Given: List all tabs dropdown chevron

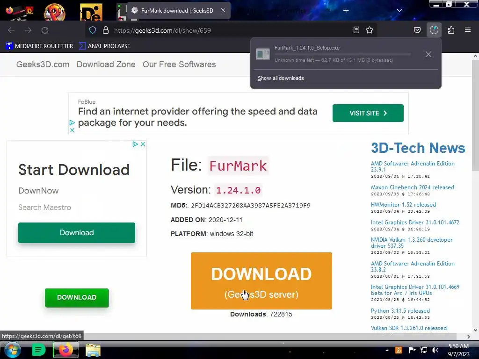Looking at the screenshot, I should tap(399, 10).
